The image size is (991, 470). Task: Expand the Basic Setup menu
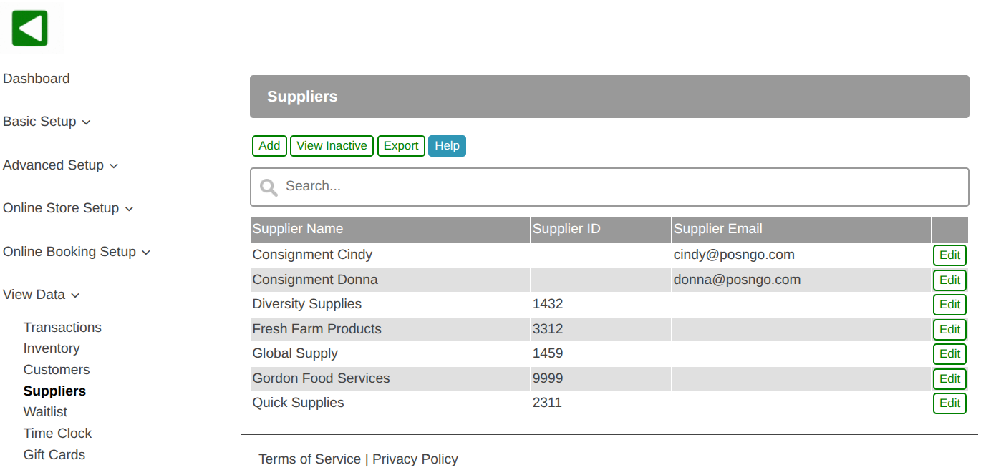[47, 122]
